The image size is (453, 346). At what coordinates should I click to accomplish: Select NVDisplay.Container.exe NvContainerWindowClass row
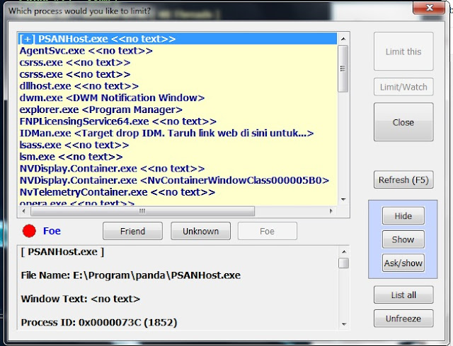[178, 180]
